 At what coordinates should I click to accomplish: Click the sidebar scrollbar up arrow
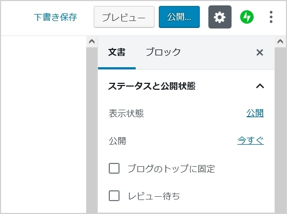coord(280,41)
